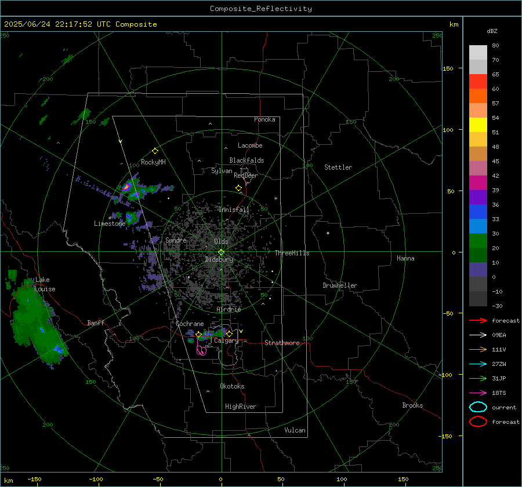Click the RockyMH label

153,162
